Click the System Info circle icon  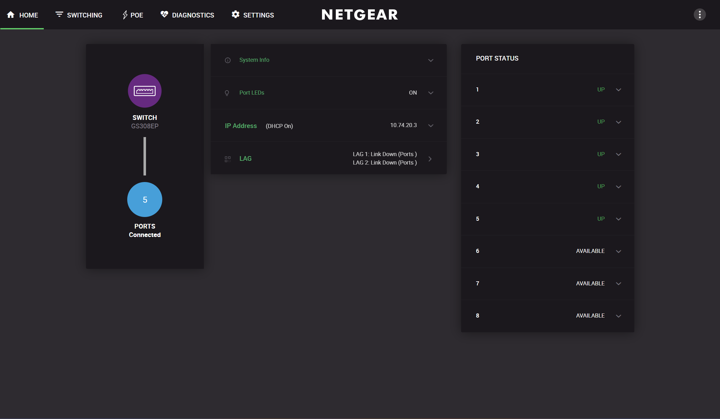point(228,60)
